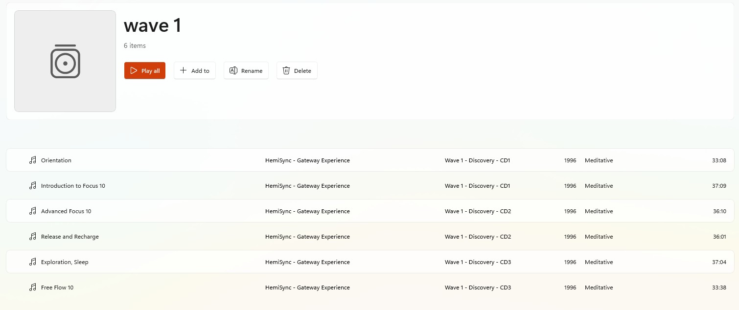The width and height of the screenshot is (739, 310).
Task: Click the 33:08 duration of Orientation
Action: (x=719, y=160)
